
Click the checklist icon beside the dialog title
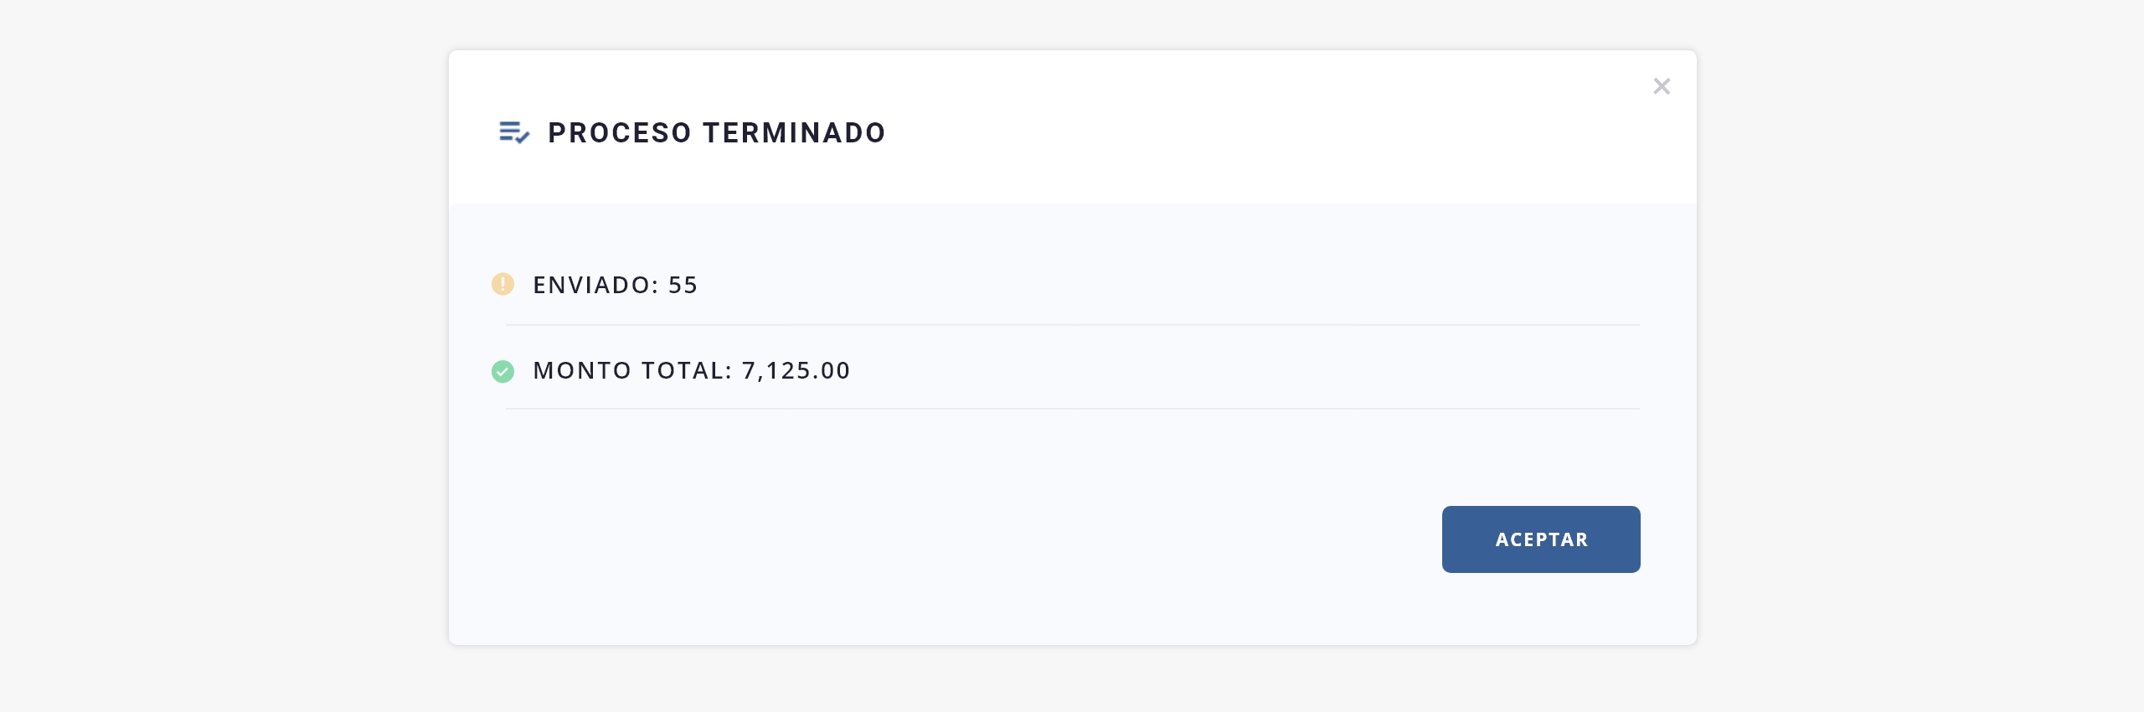(513, 132)
